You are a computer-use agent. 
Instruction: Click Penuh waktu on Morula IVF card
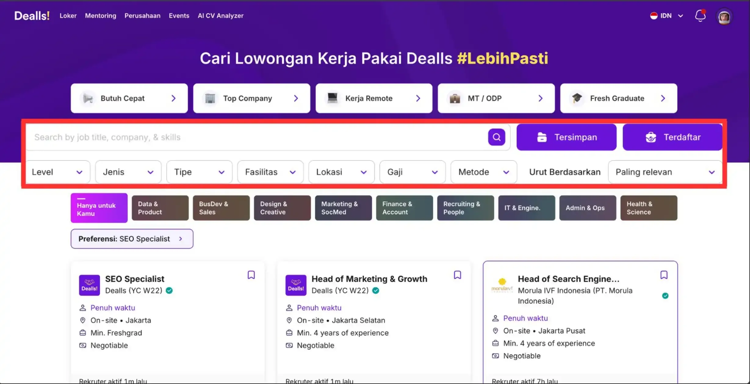click(525, 318)
